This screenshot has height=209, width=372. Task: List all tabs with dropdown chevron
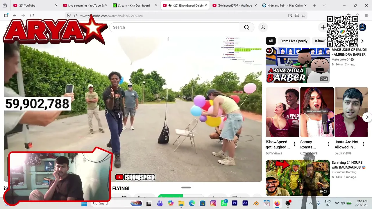click(x=324, y=6)
